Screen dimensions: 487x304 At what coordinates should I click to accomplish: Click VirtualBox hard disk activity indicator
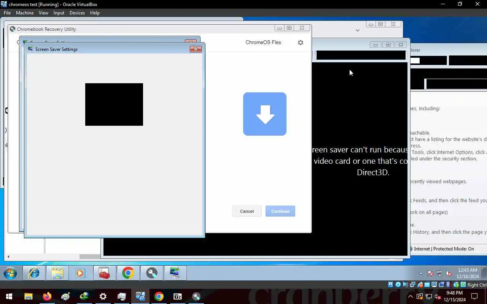tap(391, 285)
